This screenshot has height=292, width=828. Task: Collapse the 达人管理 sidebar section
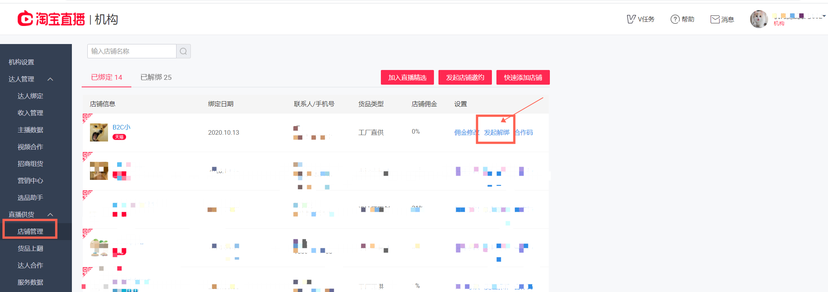coord(50,79)
